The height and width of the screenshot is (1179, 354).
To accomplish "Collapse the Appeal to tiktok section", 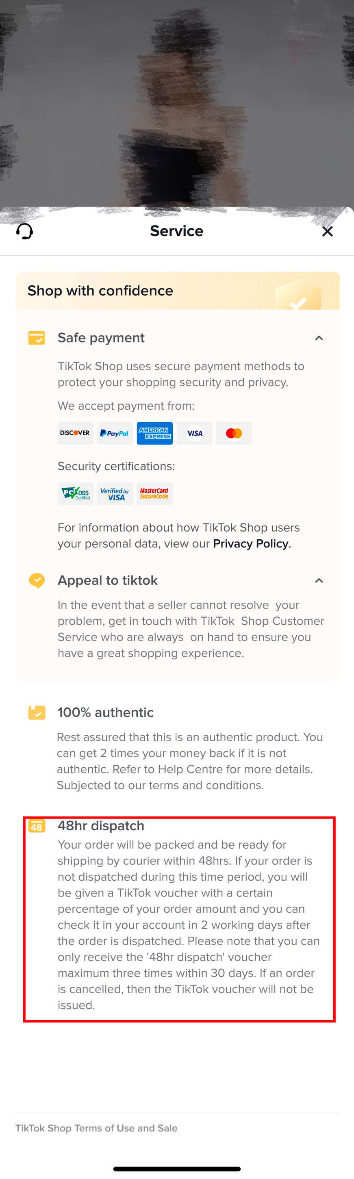I will (319, 581).
